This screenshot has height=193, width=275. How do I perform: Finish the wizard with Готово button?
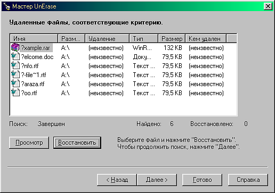202,180
